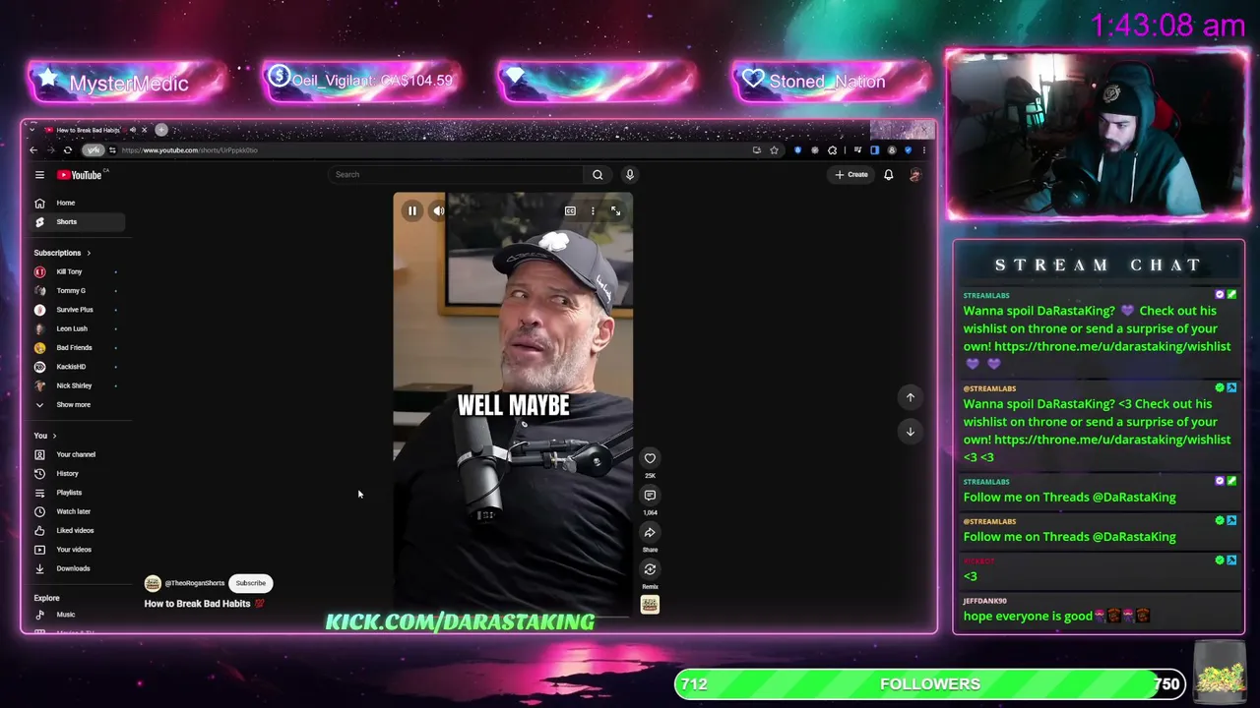Open the Kill Tony subscription
The image size is (1260, 708).
[x=77, y=271]
